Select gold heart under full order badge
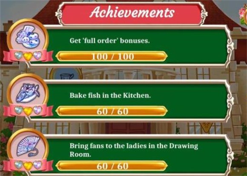The width and height of the screenshot is (247, 176). [x=28, y=56]
